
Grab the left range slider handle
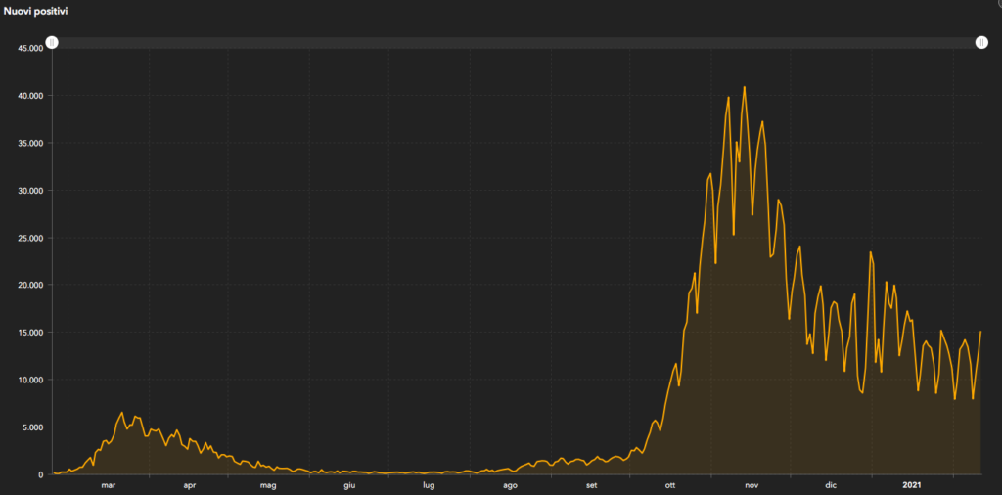52,42
